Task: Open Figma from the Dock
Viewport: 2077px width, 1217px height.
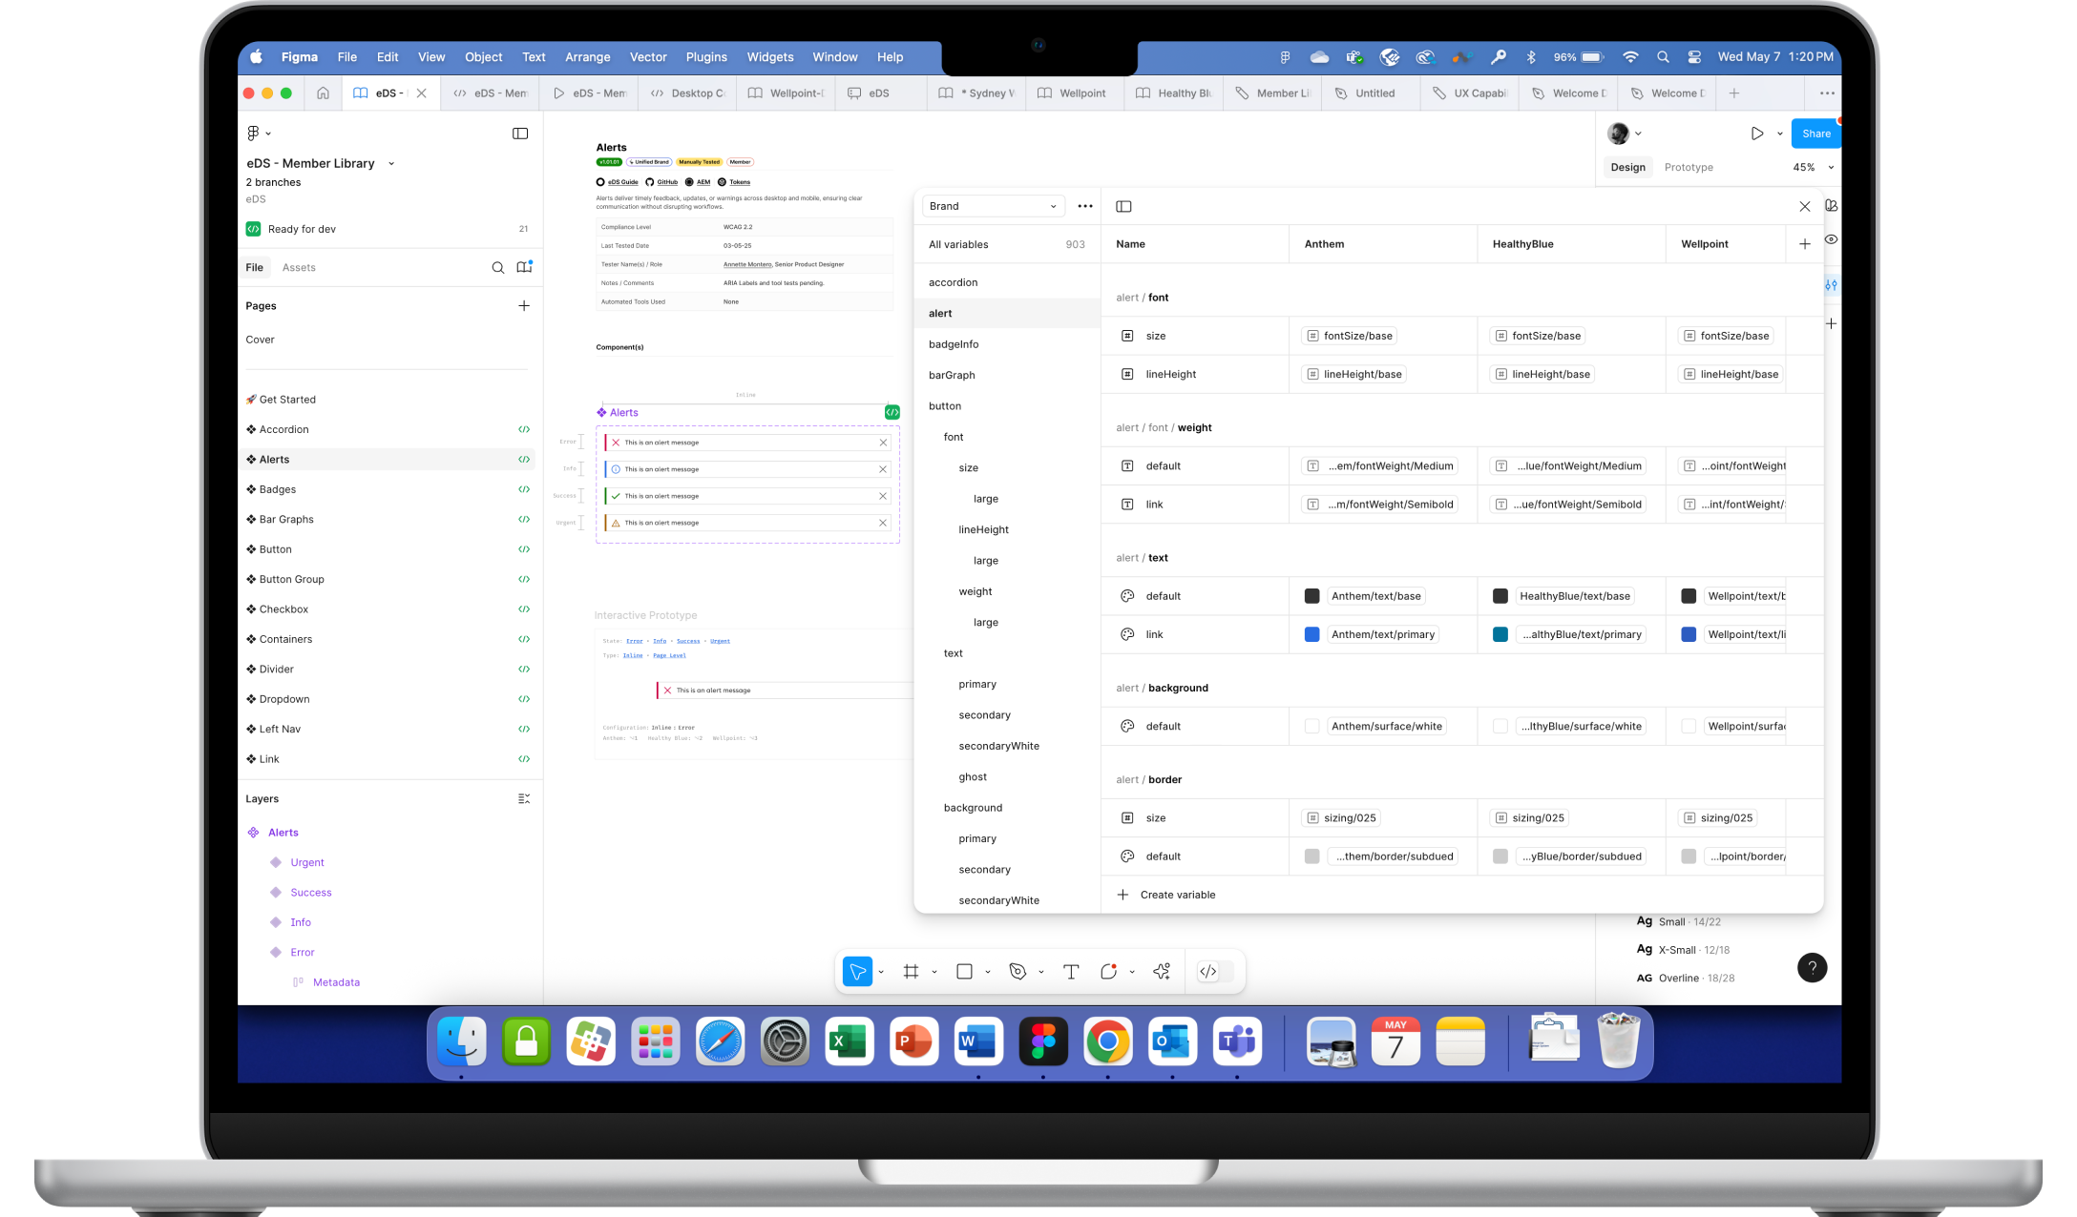Action: click(x=1043, y=1042)
